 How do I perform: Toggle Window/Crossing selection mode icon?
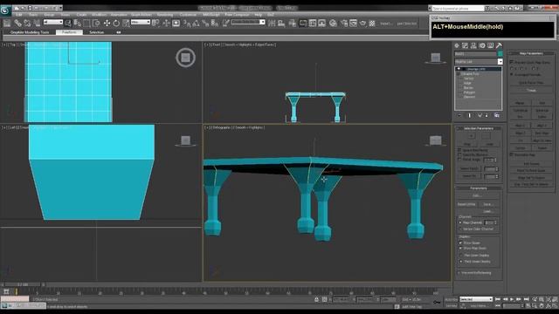[x=96, y=24]
